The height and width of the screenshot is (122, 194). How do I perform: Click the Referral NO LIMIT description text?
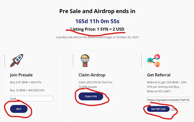(167, 87)
